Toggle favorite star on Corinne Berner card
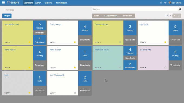The height and width of the screenshot is (103, 184). tap(120, 42)
